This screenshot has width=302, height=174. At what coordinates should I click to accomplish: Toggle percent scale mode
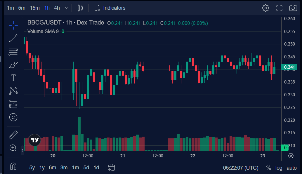pos(268,168)
